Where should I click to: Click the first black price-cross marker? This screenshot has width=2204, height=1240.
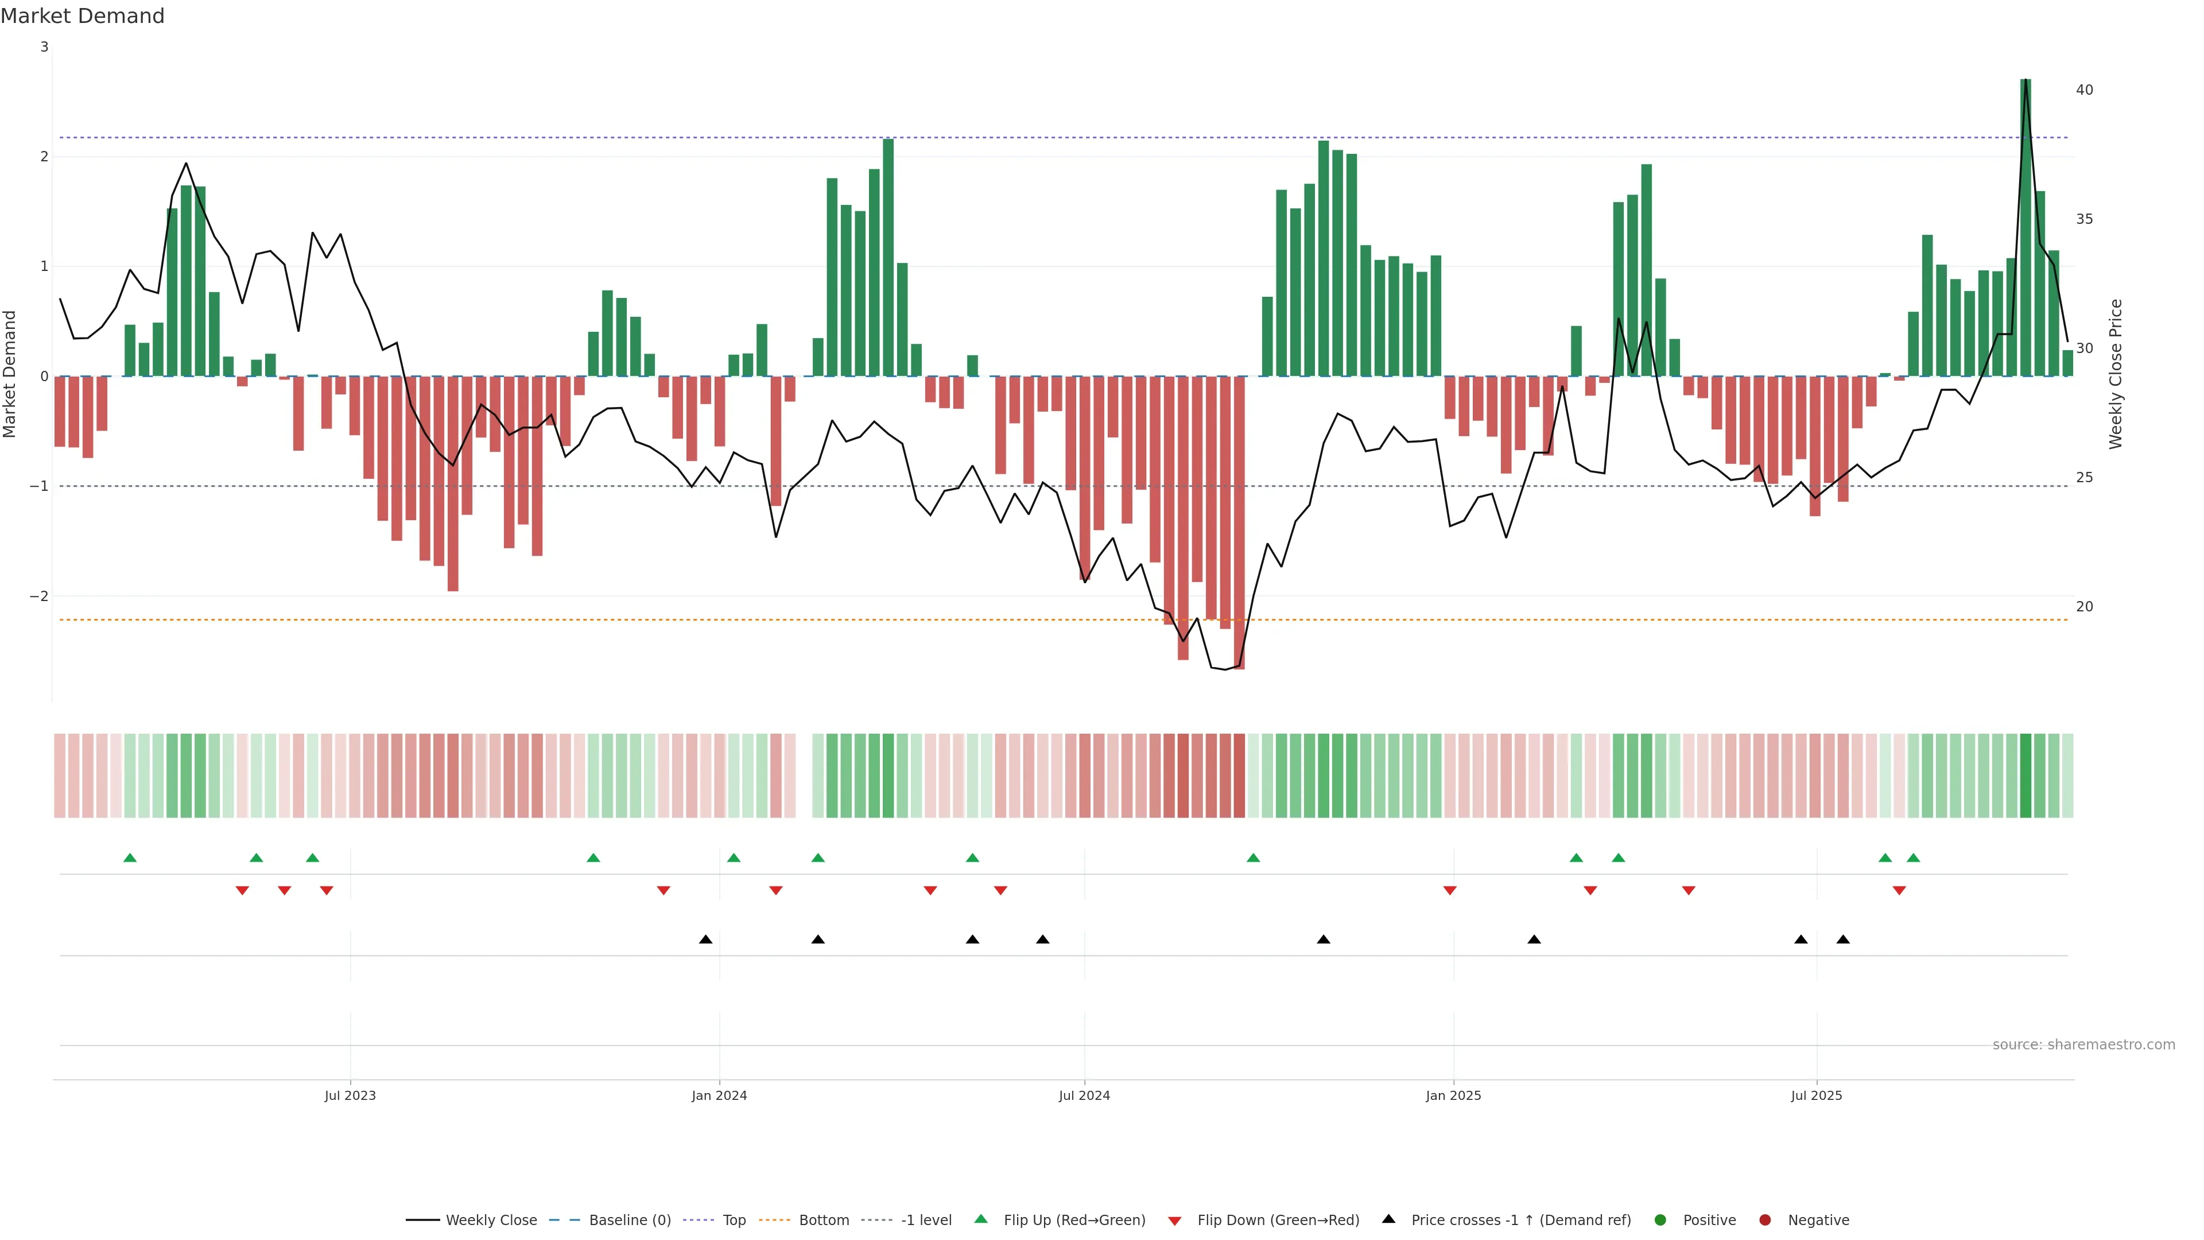point(705,940)
